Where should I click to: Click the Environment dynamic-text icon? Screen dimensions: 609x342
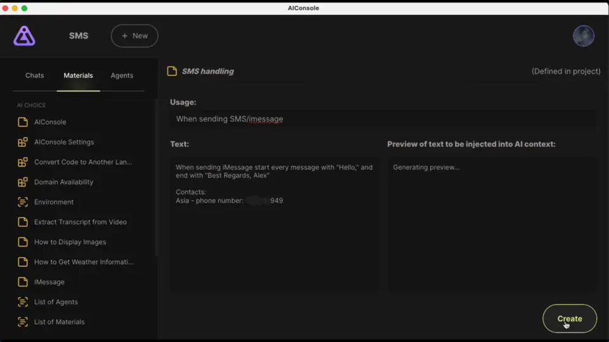[23, 202]
